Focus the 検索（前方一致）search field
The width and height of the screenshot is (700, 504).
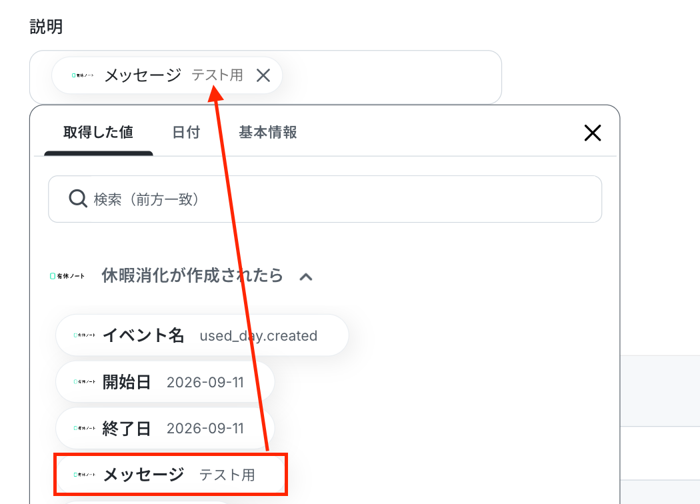[x=325, y=199]
